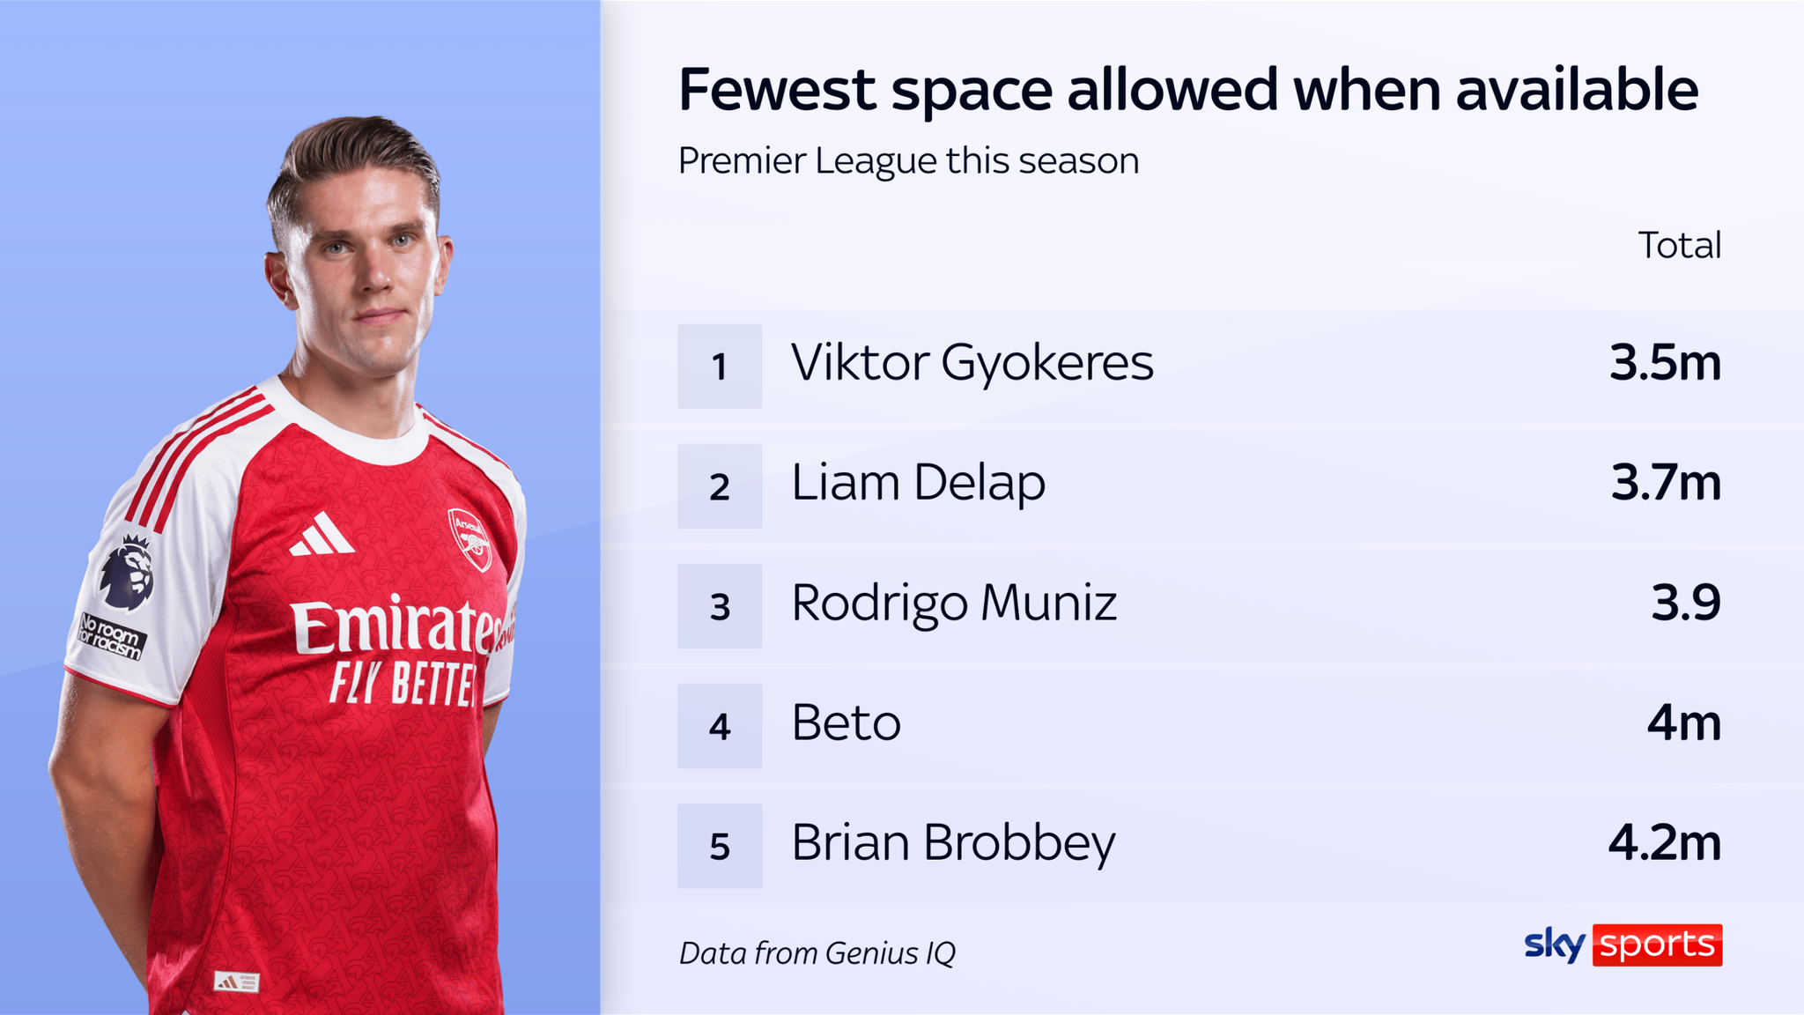1804x1015 pixels.
Task: Click the 3.5m value for Gyokeres
Action: (x=1665, y=363)
